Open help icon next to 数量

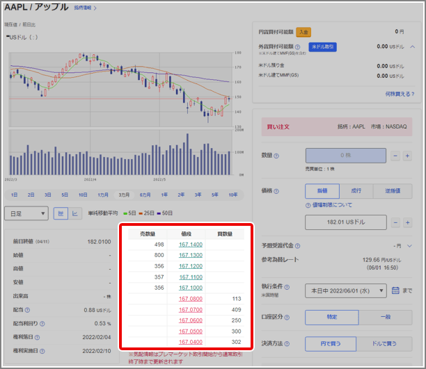(x=276, y=156)
